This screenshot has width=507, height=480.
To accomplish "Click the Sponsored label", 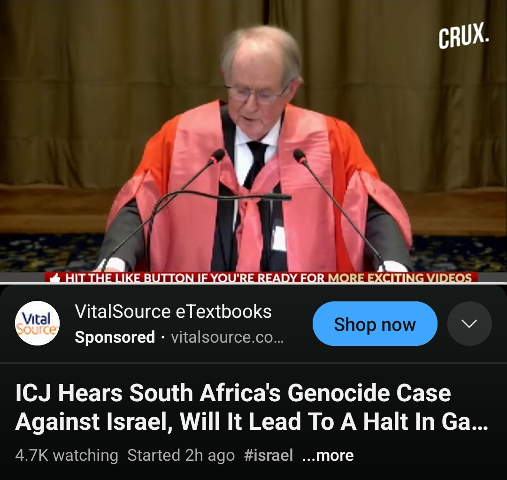I will coord(115,337).
